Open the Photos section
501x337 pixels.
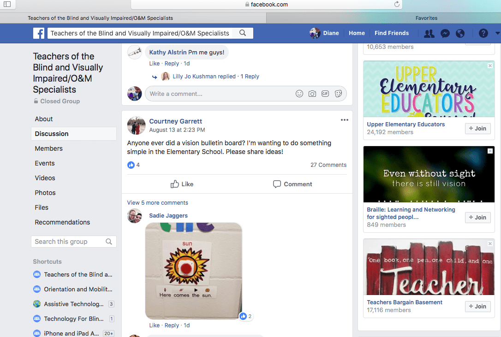click(x=45, y=192)
